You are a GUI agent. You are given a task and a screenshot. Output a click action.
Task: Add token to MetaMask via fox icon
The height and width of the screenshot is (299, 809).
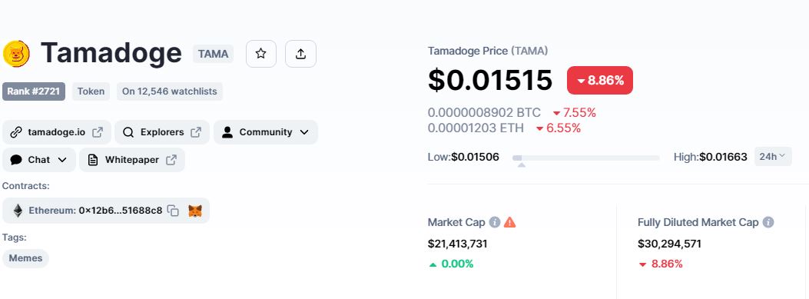pos(195,211)
